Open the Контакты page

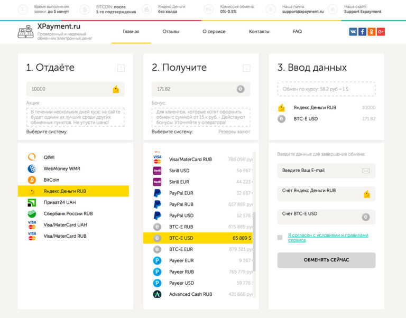click(x=259, y=32)
